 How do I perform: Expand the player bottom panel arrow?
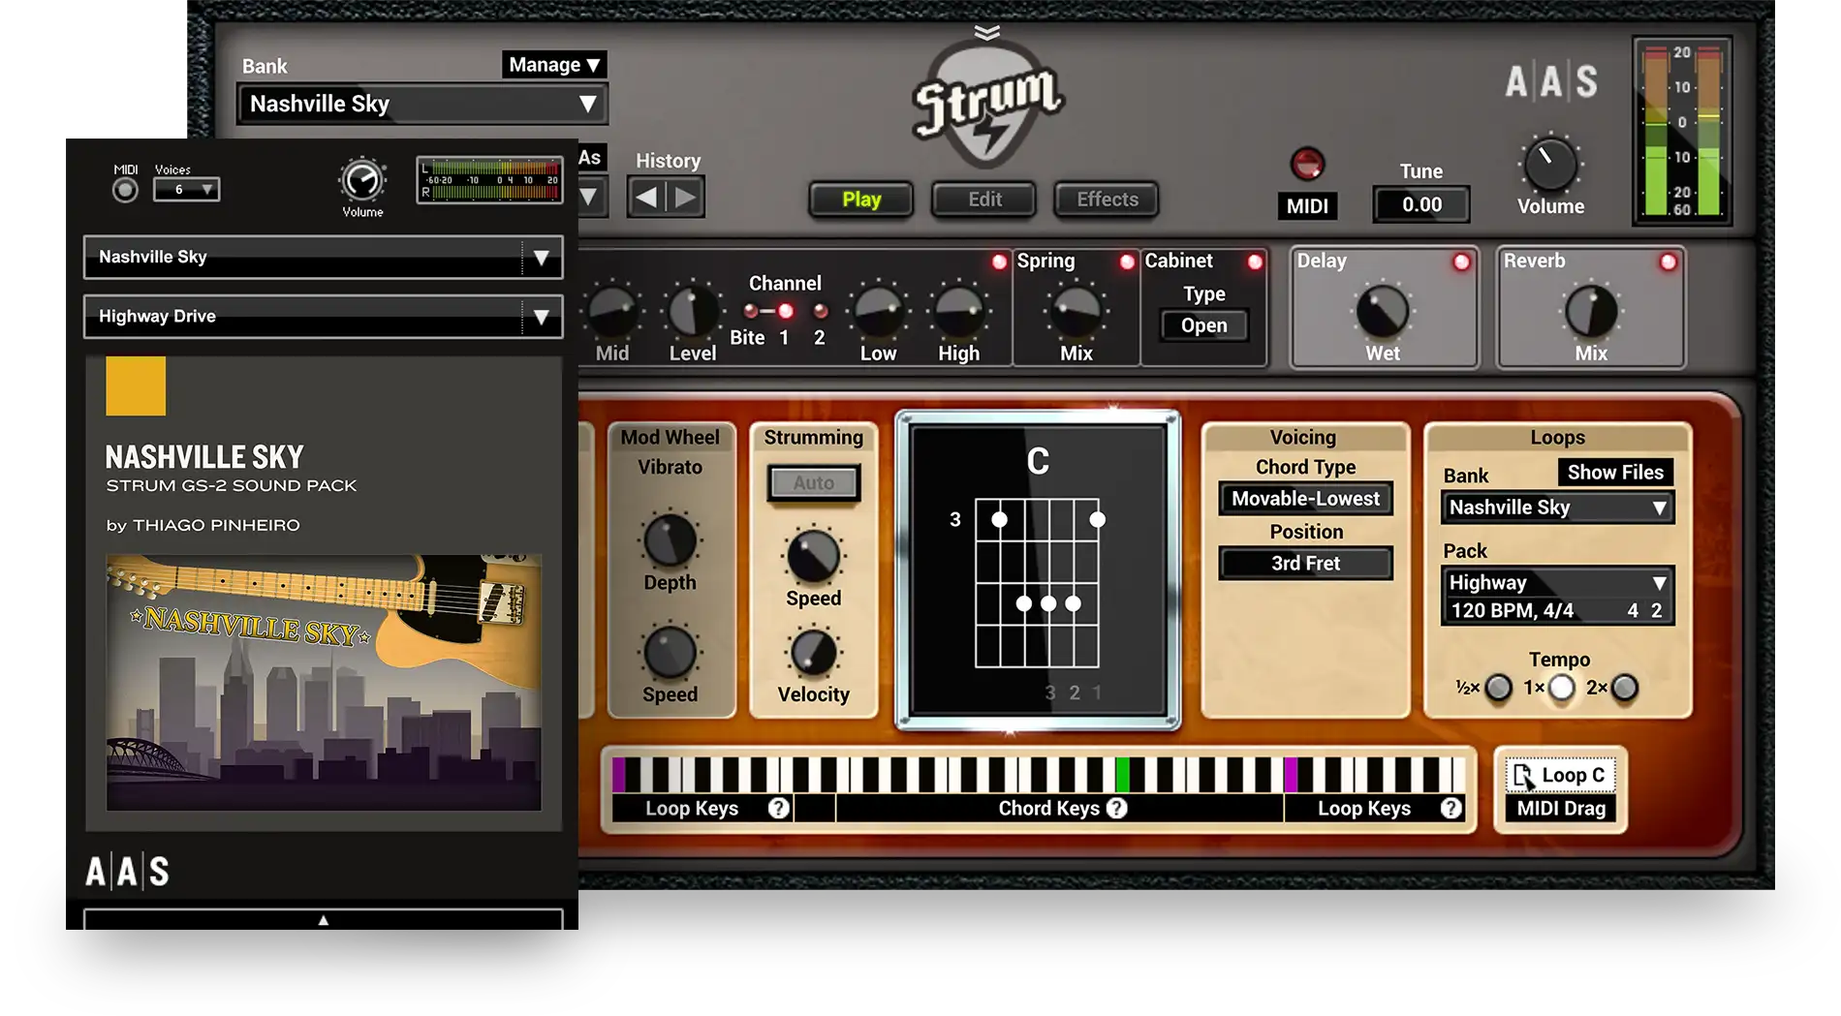[x=323, y=920]
